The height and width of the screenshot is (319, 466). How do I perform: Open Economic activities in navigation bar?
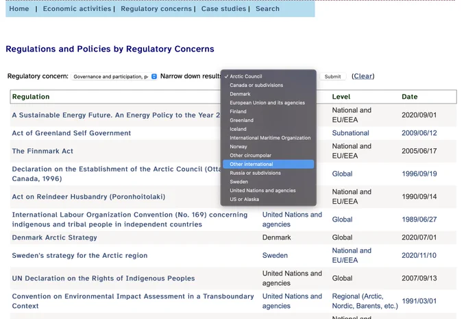pyautogui.click(x=77, y=9)
